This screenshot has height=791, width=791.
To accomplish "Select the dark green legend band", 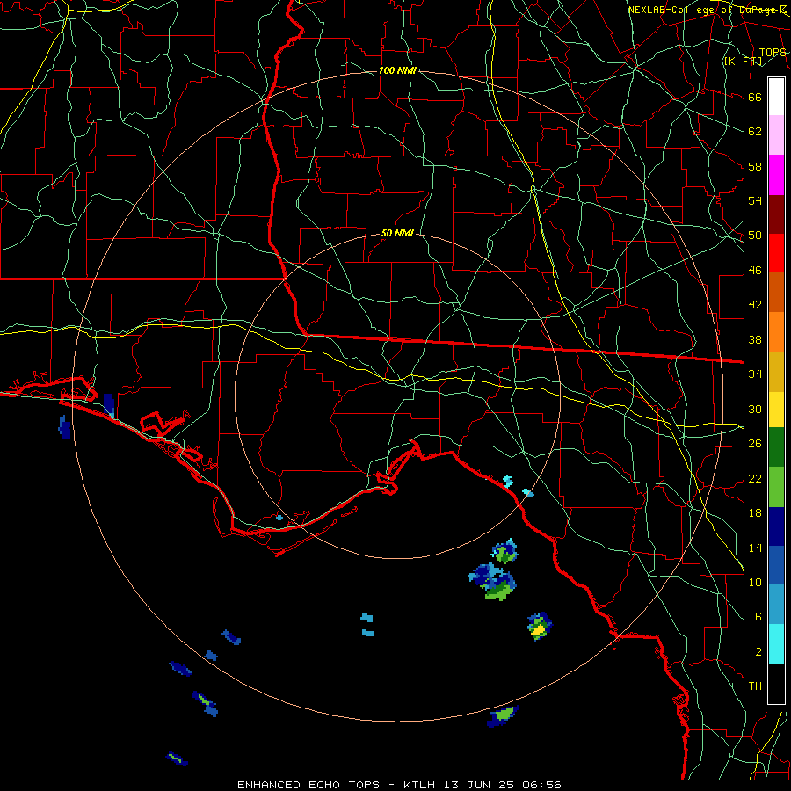I will pos(776,447).
